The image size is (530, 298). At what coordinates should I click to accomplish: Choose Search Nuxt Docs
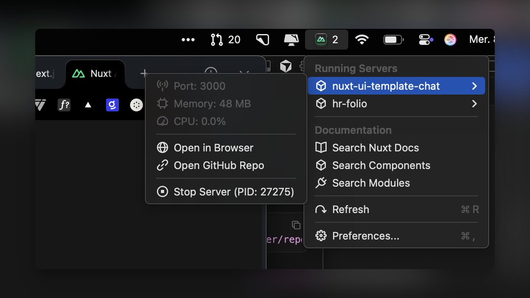[396, 148]
